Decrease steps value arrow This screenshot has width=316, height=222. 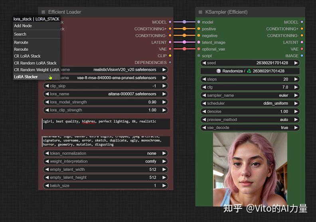coord(204,79)
